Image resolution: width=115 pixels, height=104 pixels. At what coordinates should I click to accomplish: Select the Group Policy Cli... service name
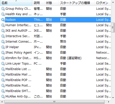coord(18,9)
